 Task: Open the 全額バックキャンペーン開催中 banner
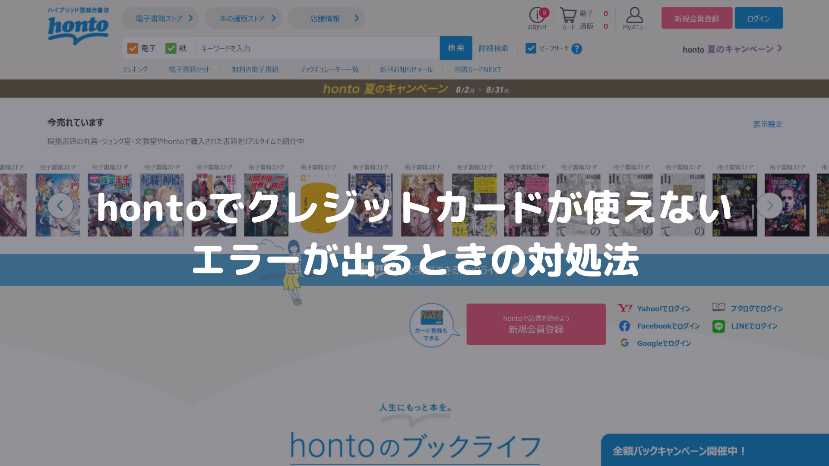point(715,450)
